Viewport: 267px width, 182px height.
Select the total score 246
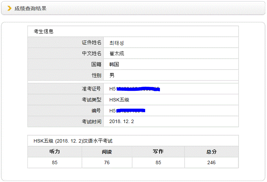[x=211, y=162]
